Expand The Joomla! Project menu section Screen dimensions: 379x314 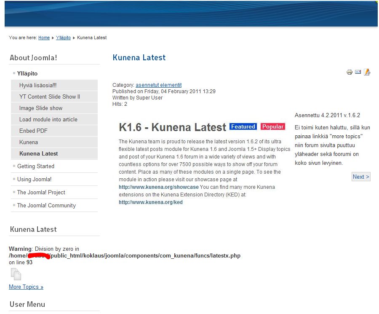(x=41, y=192)
